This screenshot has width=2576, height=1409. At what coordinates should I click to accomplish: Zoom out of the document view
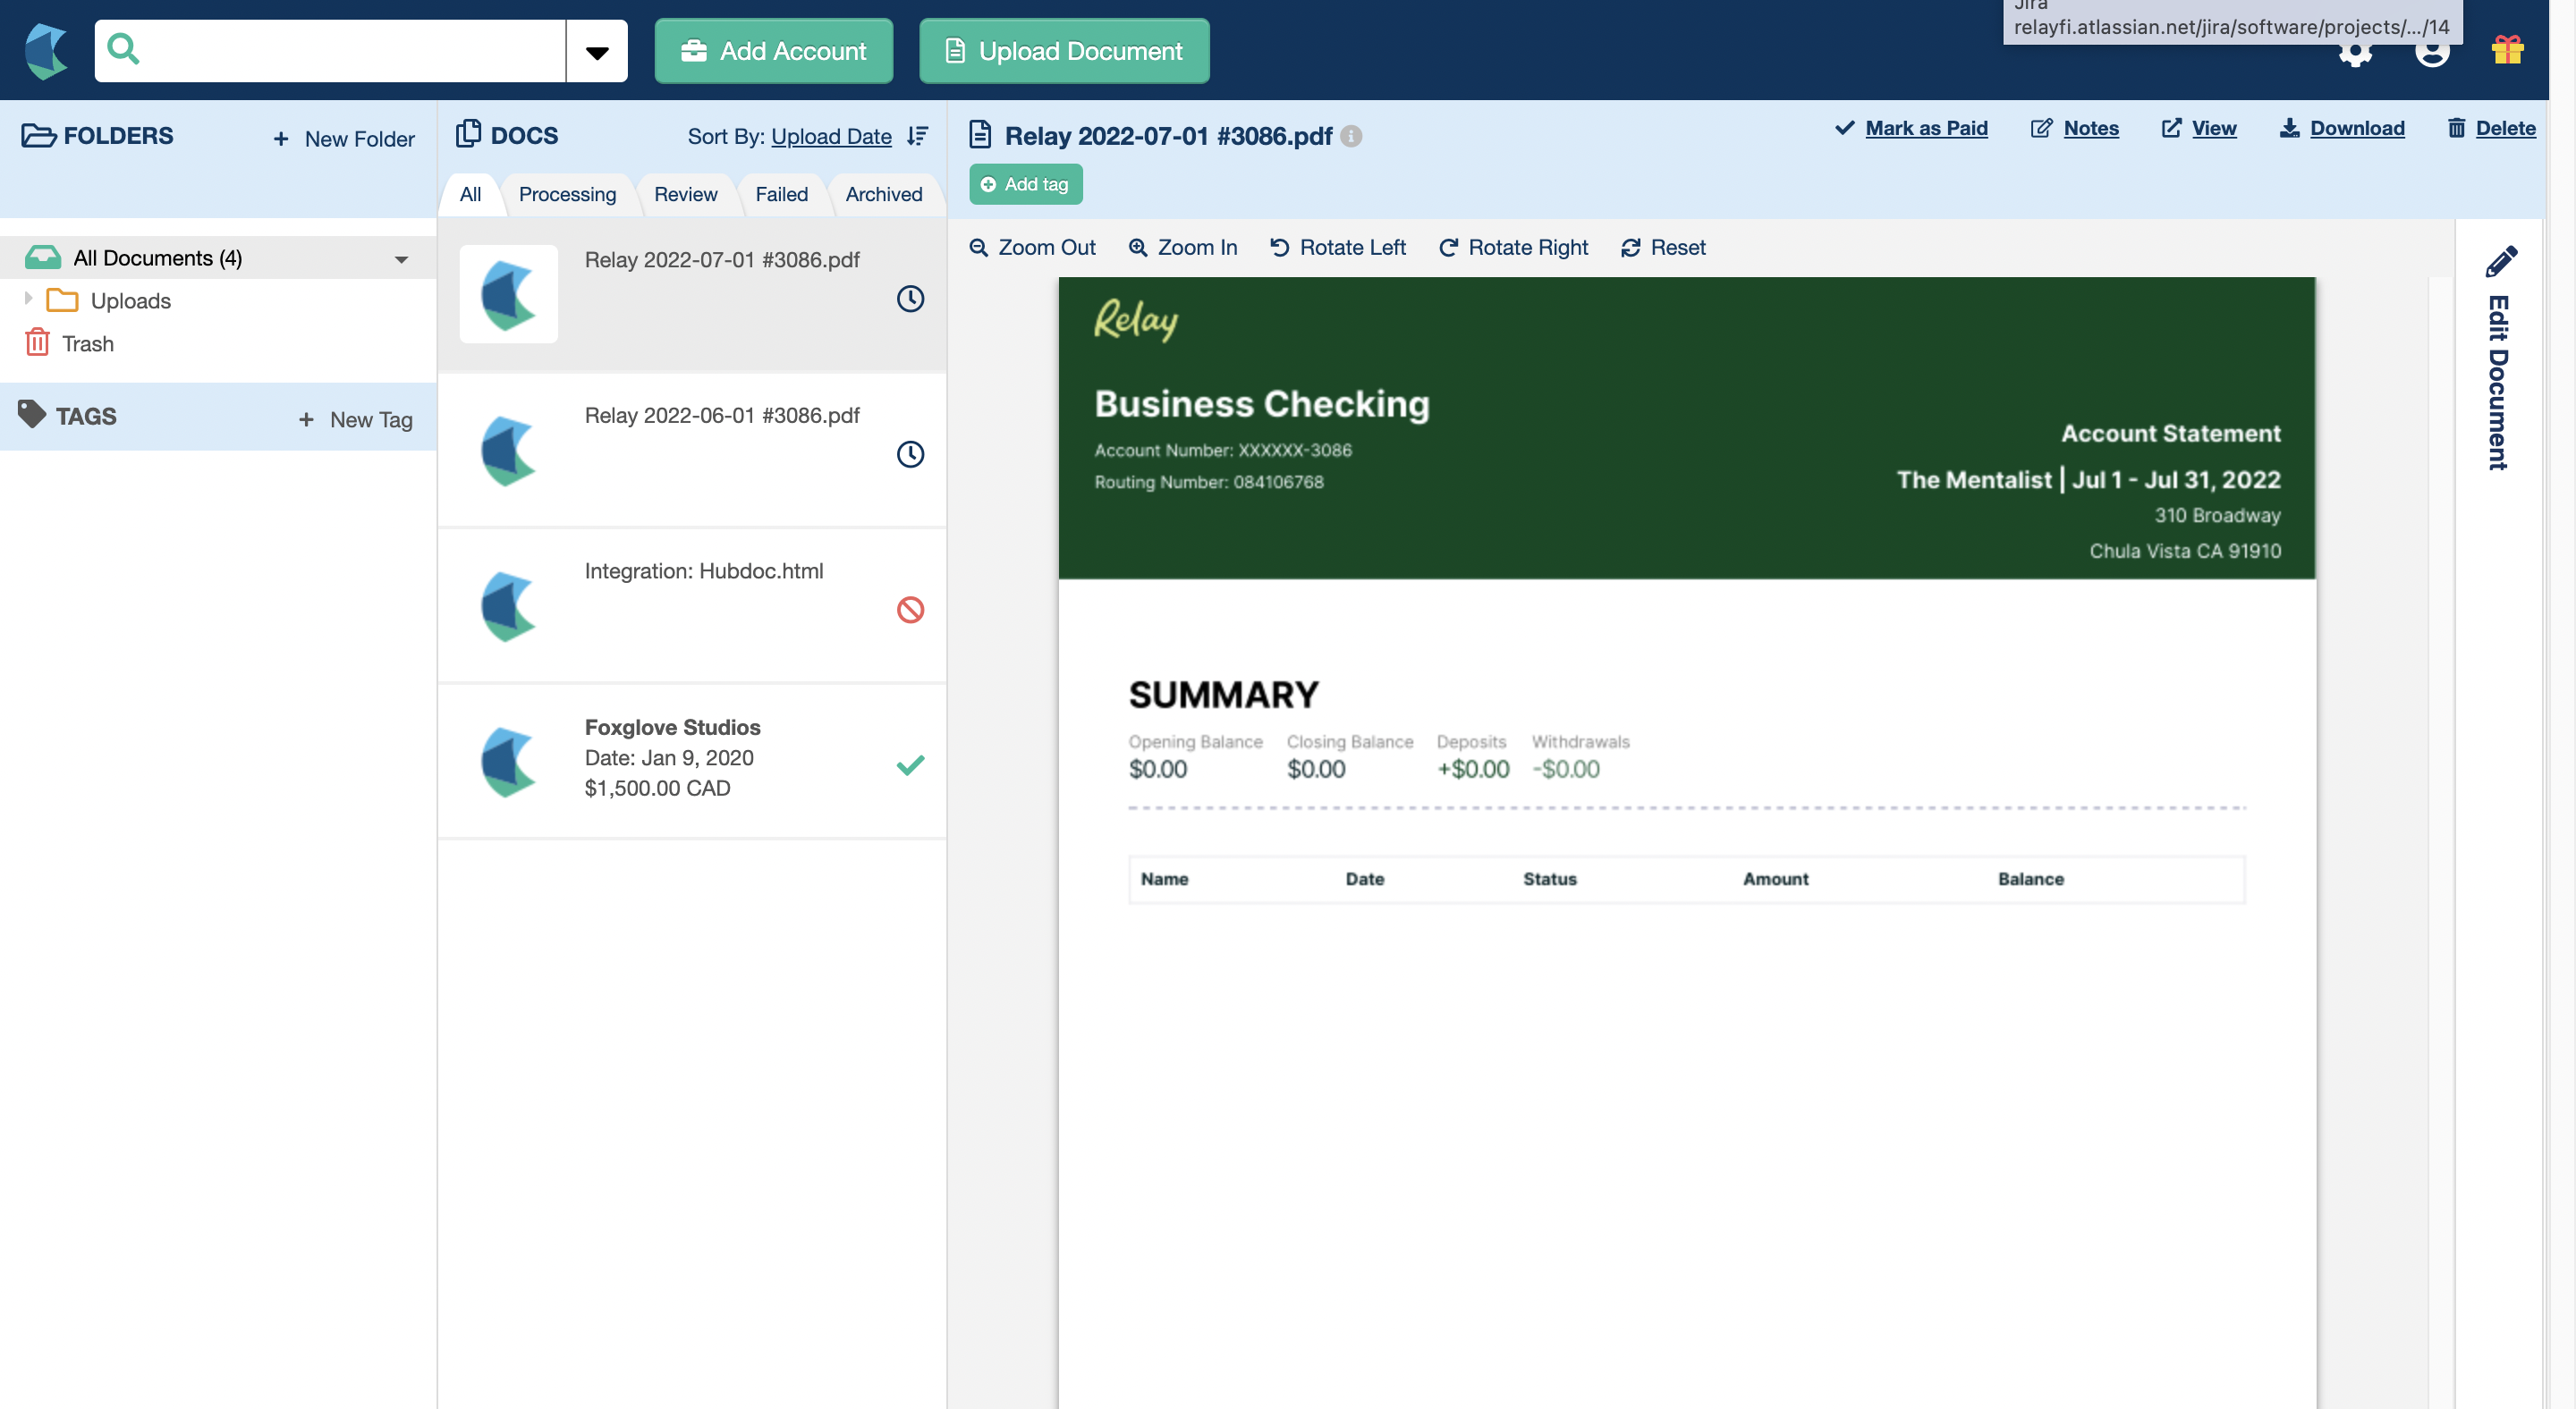[1032, 247]
